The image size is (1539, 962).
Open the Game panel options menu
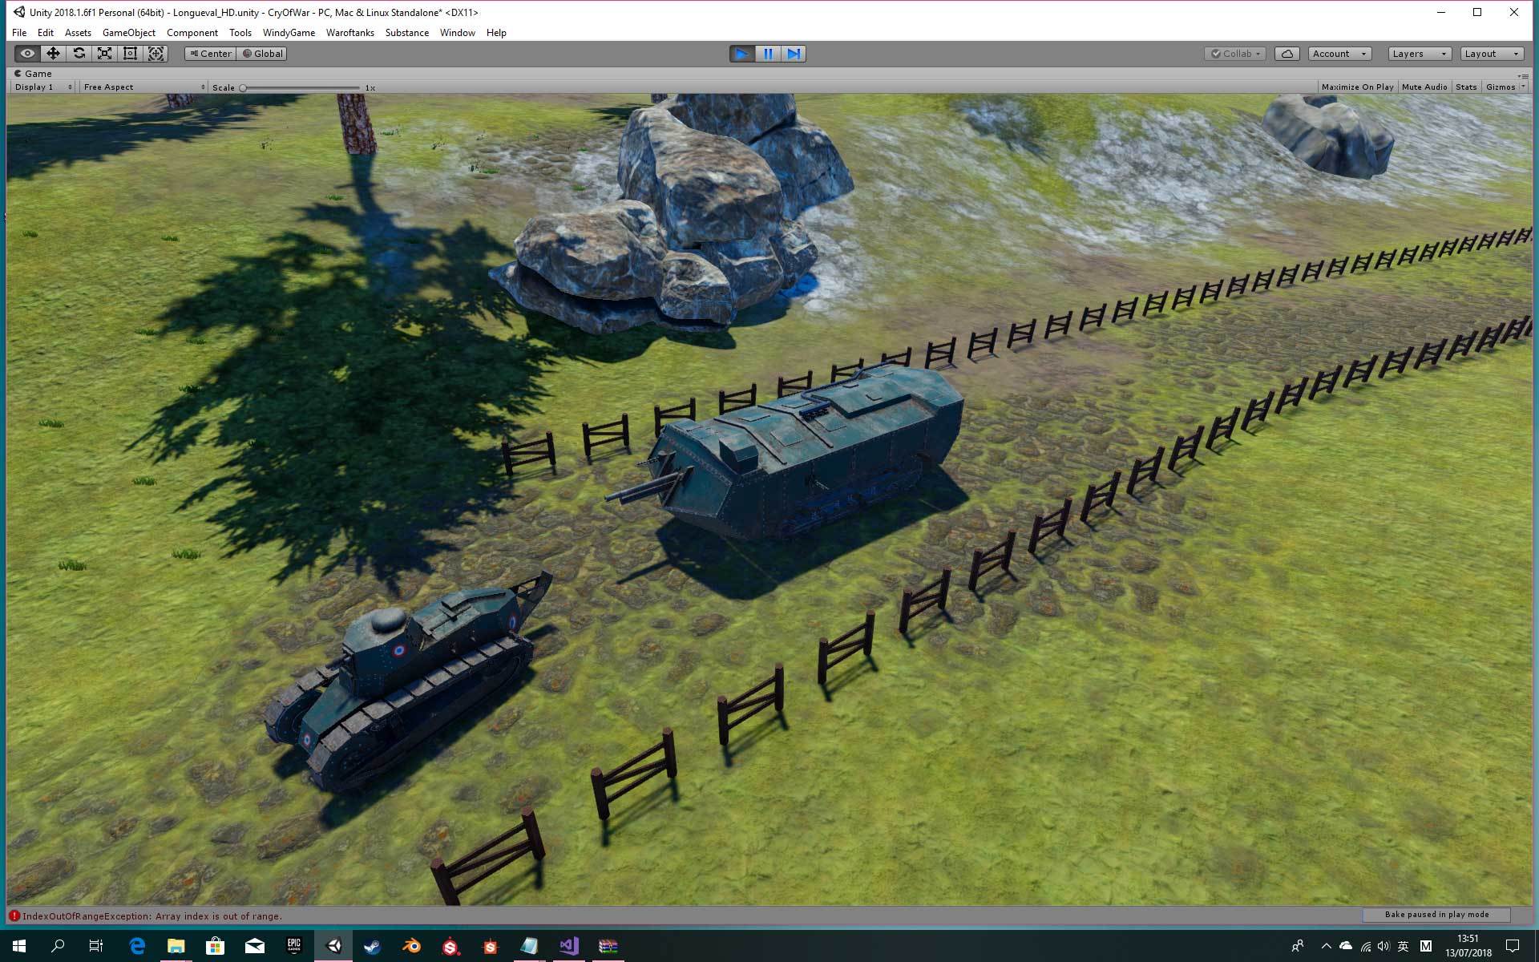coord(1523,75)
